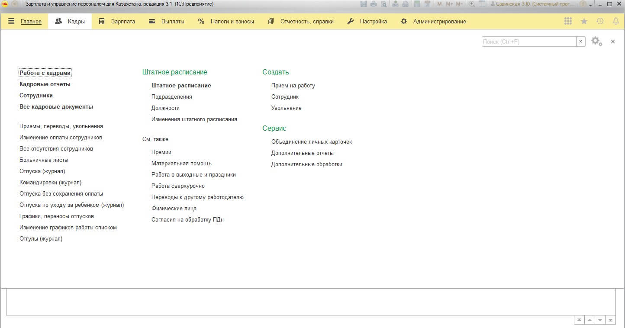Open Отпуска (журнал)
This screenshot has width=625, height=328.
click(42, 171)
